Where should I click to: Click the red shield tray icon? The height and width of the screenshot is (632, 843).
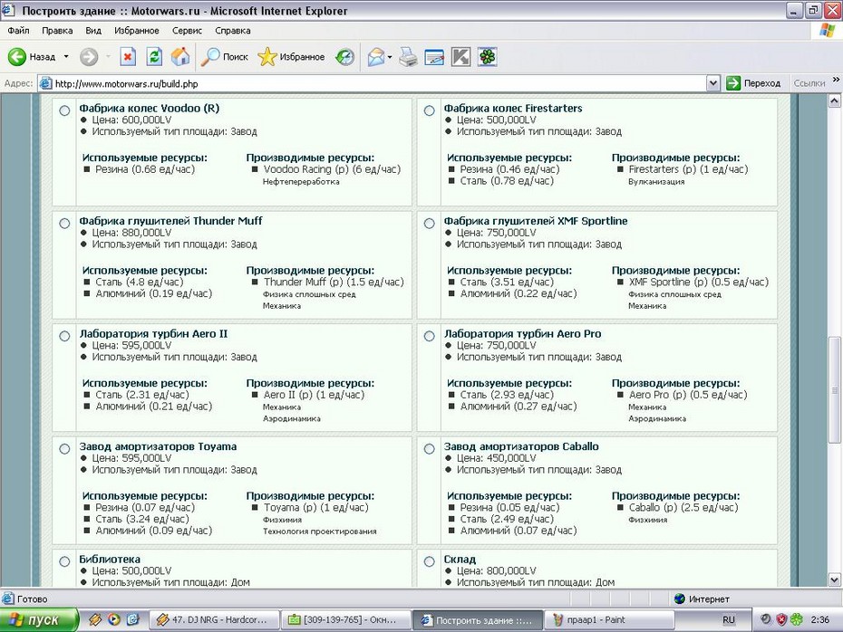click(x=781, y=619)
